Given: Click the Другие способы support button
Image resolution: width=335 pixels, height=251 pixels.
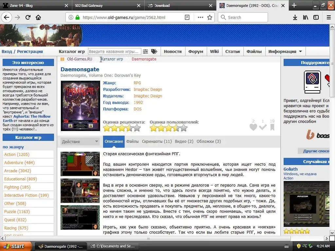Looking at the screenshot, I should pos(314,151).
